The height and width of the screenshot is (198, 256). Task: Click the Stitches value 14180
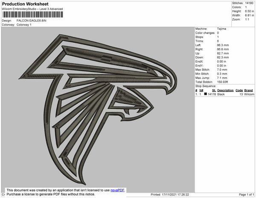pyautogui.click(x=249, y=3)
